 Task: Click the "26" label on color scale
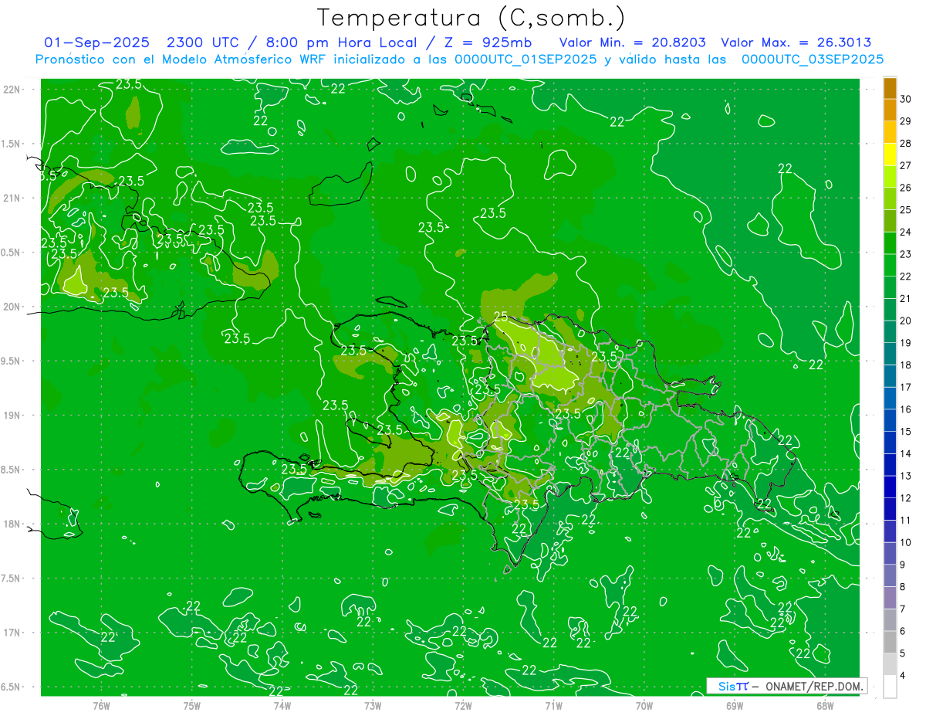[906, 188]
